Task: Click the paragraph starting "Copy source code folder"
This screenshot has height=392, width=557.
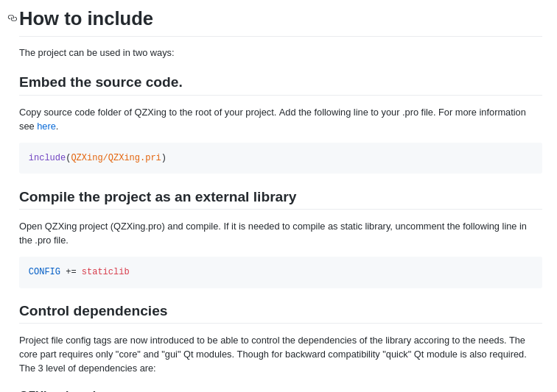Action: pos(273,113)
